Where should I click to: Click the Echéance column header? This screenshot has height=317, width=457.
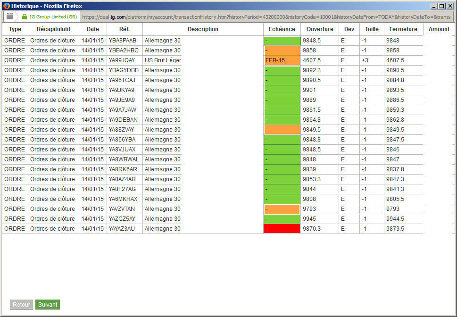coord(282,29)
